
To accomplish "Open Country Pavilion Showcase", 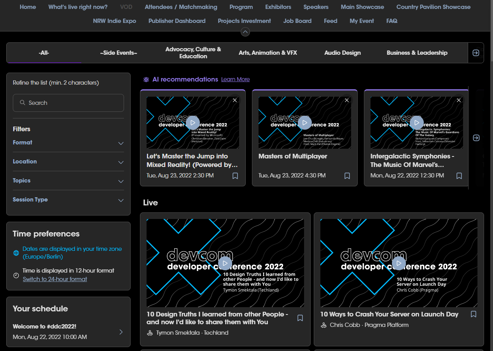I will [434, 7].
